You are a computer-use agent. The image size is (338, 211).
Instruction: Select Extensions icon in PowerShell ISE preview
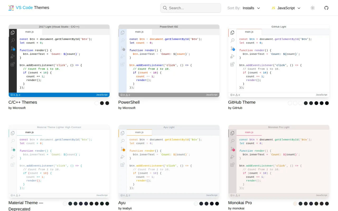[x=123, y=64]
